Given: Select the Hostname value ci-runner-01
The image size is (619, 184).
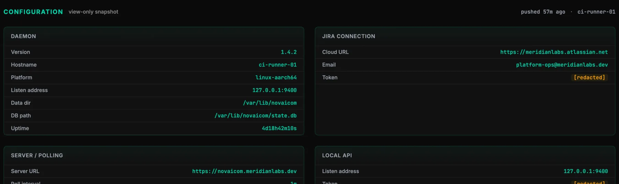Looking at the screenshot, I should (278, 65).
